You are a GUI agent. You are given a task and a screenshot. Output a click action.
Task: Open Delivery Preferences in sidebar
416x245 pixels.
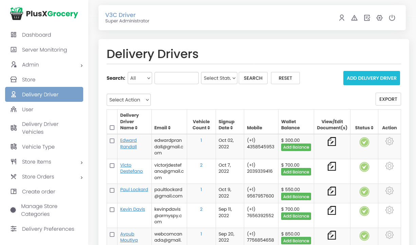pos(44,229)
